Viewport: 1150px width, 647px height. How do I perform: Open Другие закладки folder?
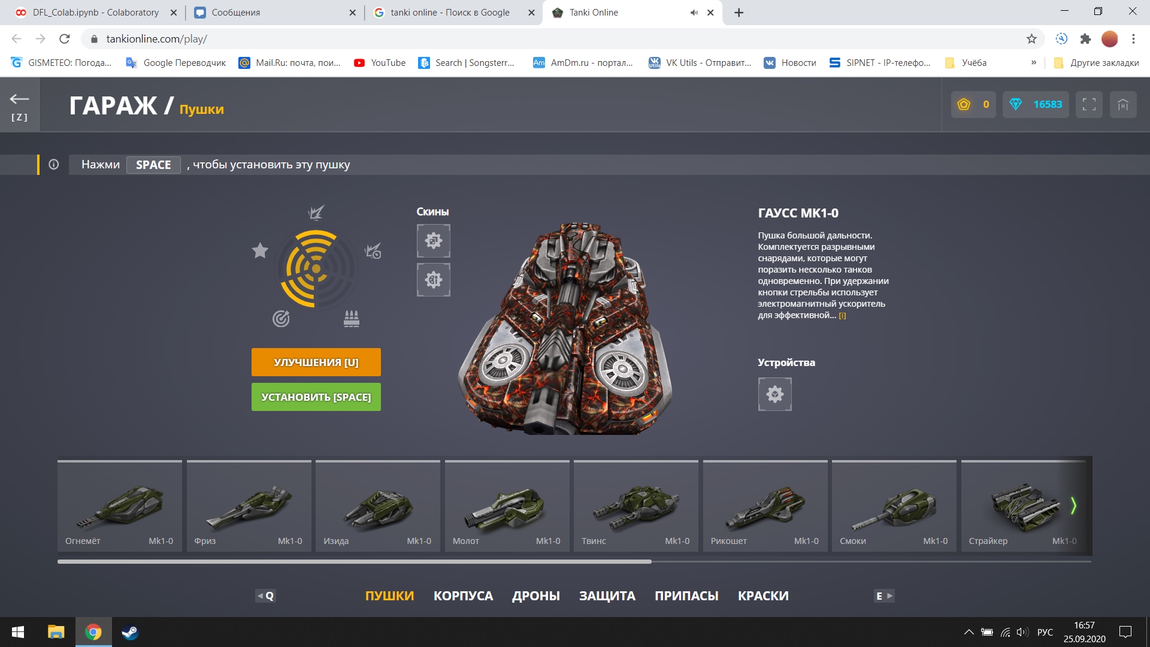point(1096,63)
